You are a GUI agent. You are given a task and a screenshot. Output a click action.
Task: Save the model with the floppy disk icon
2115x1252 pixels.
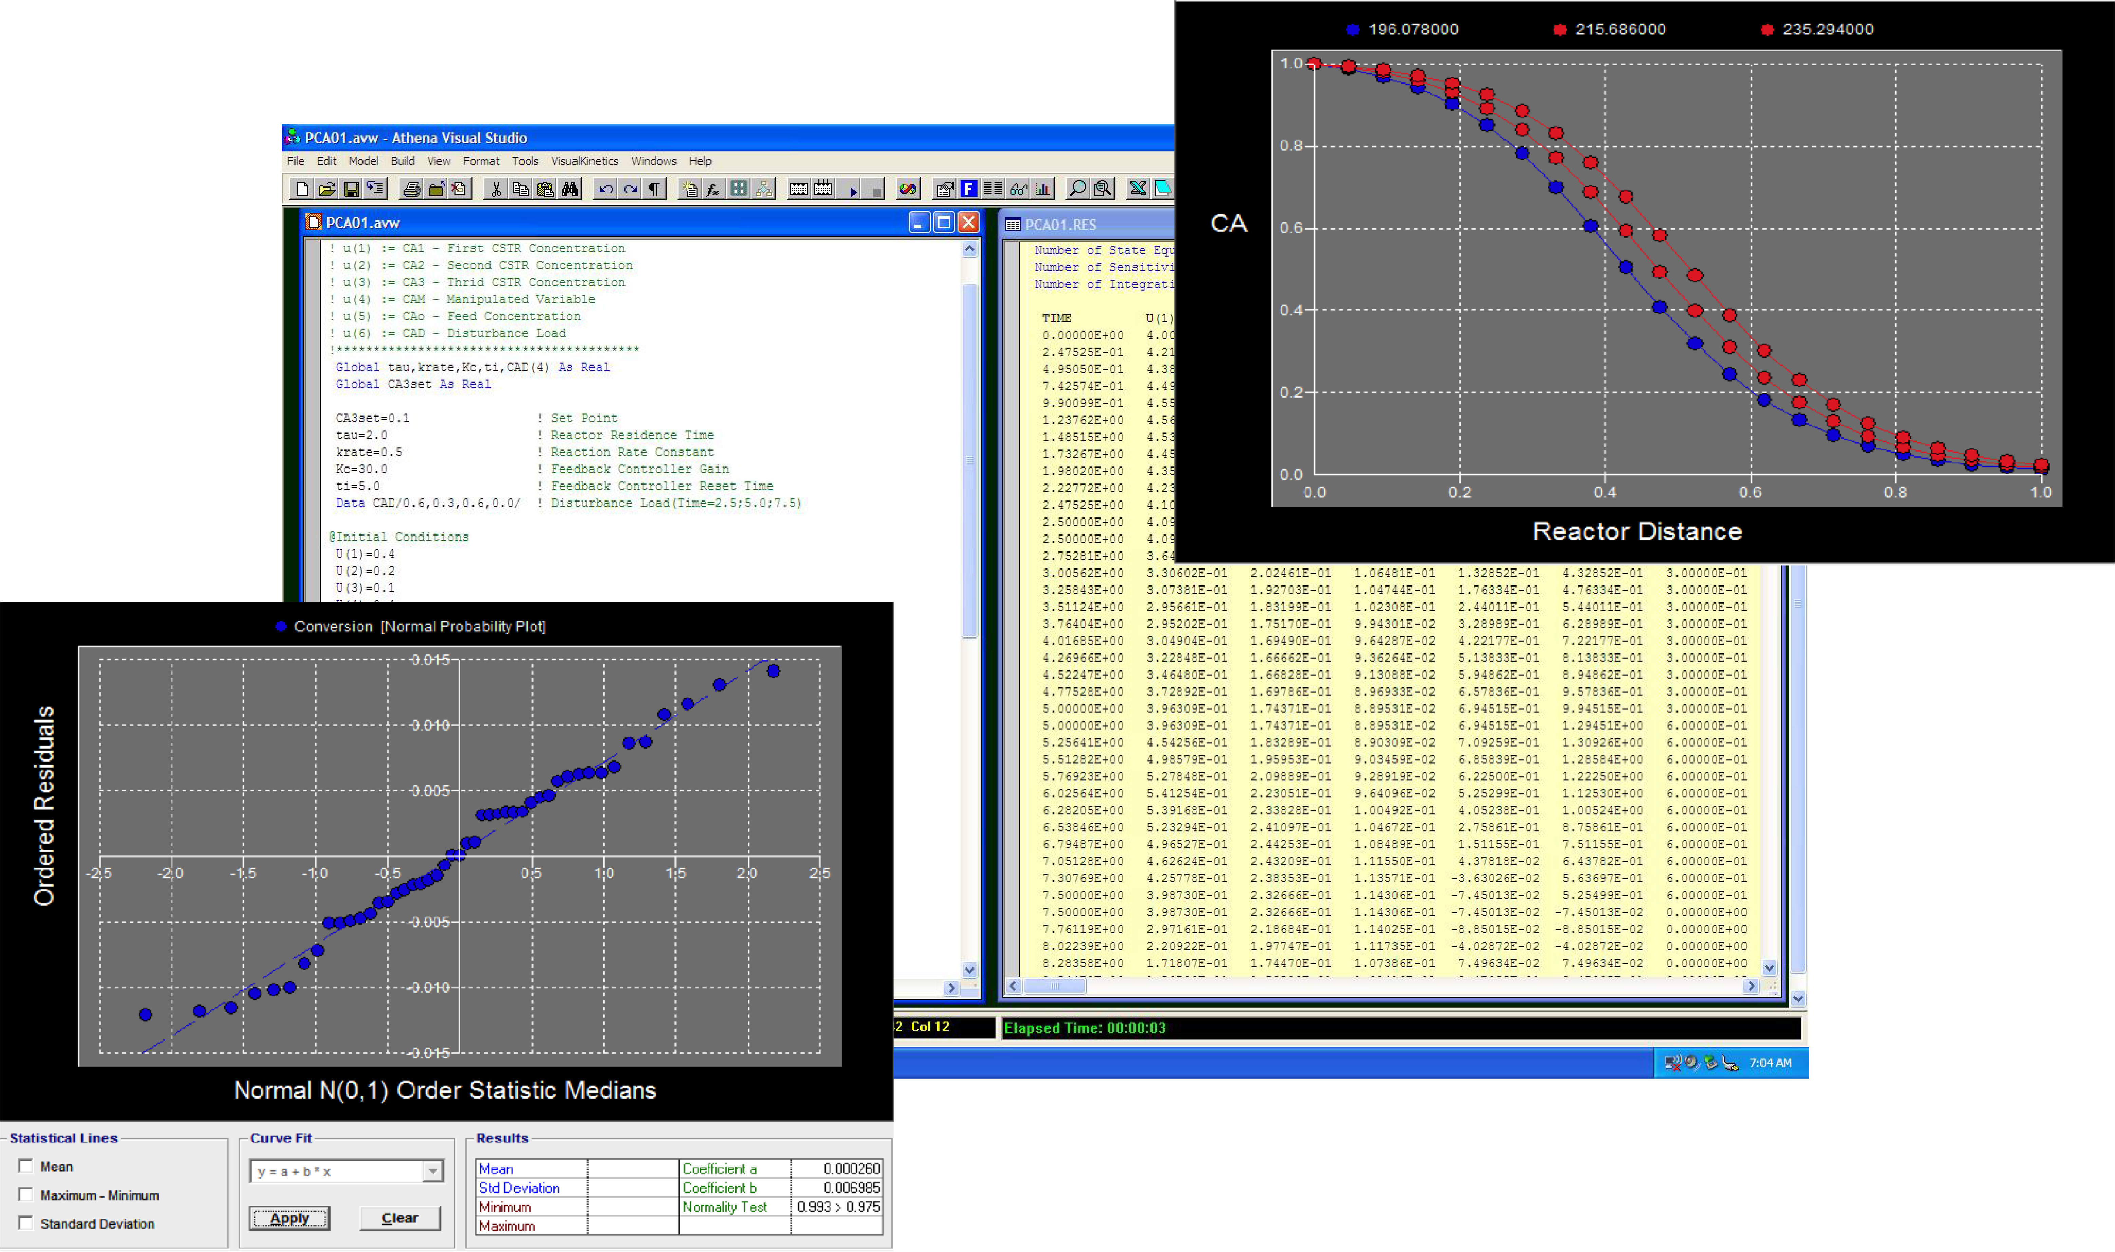click(x=352, y=189)
